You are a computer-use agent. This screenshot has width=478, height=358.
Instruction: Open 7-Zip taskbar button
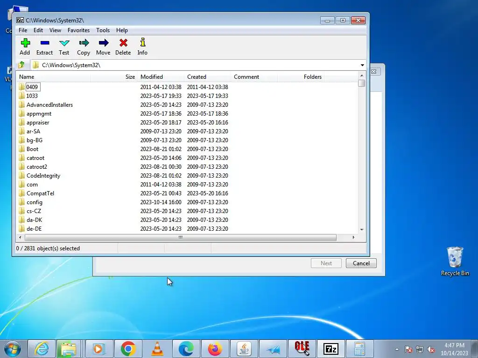click(331, 349)
